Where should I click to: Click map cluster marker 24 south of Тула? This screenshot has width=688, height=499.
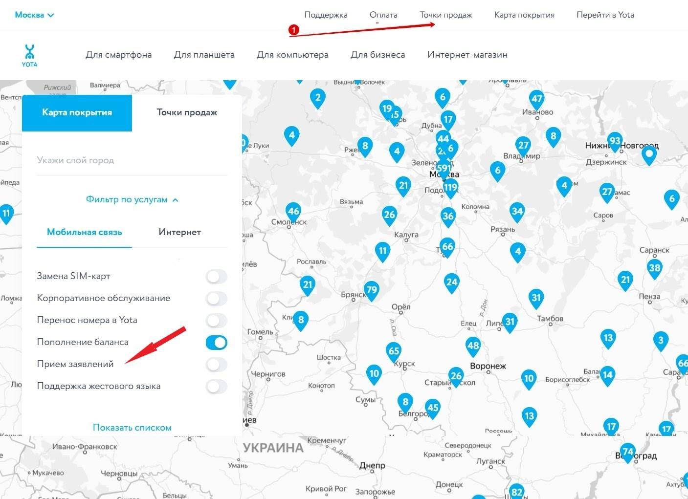pos(451,282)
